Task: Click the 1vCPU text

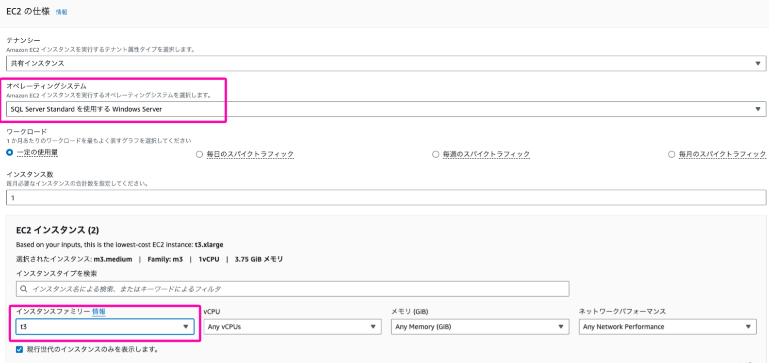Action: [x=209, y=259]
